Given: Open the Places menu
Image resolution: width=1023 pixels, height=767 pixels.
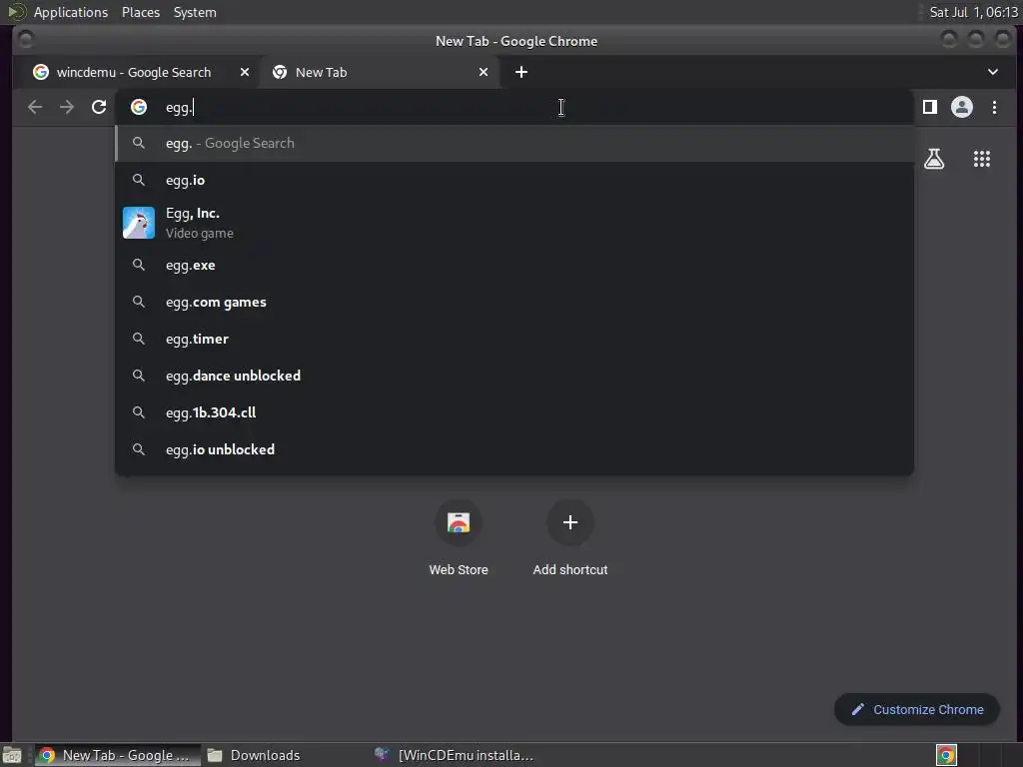Looking at the screenshot, I should [x=141, y=12].
